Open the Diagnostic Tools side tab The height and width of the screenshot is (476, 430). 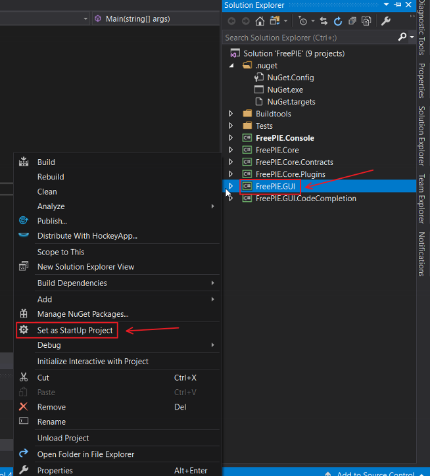pos(421,28)
